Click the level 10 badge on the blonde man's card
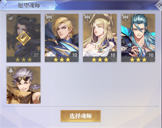Viewport: 162px width, 128px height. click(x=74, y=55)
